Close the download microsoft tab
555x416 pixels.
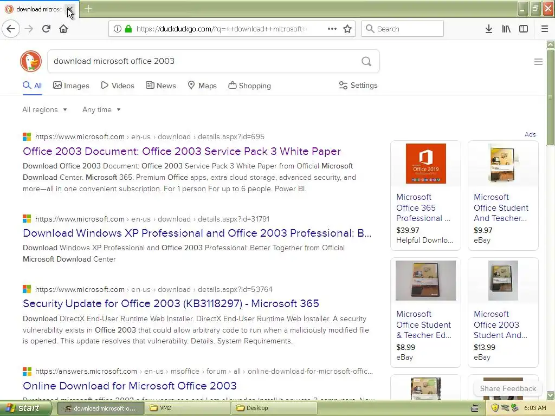tap(70, 9)
